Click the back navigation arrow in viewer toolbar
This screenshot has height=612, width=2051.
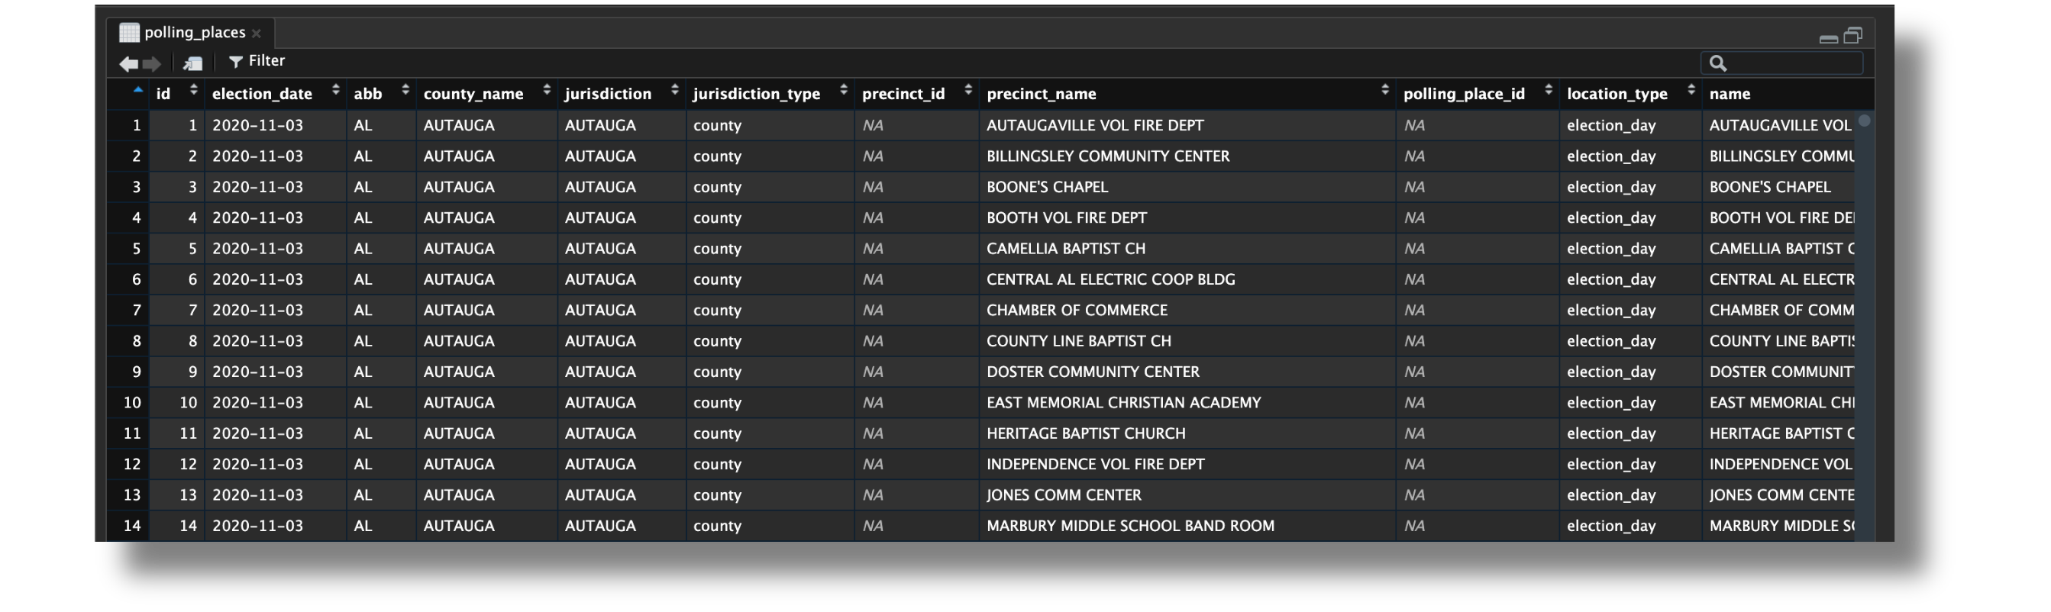(128, 63)
